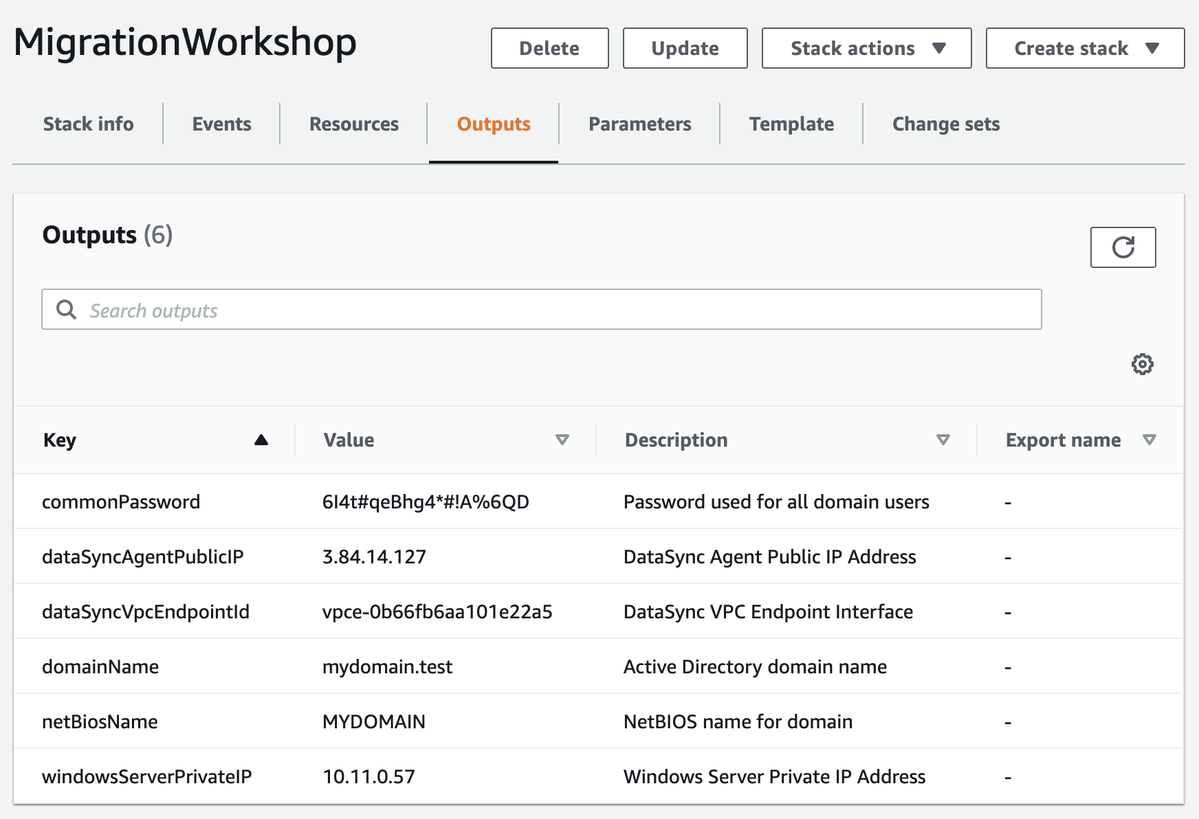Select the MYDOMAIN value

click(374, 721)
